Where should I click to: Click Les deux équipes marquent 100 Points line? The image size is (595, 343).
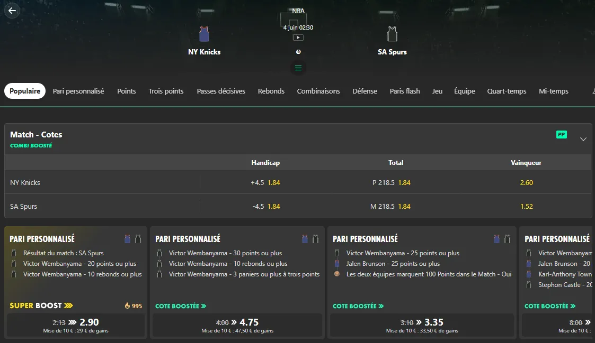(x=429, y=274)
